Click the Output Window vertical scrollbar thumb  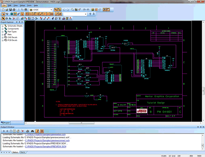point(202,145)
